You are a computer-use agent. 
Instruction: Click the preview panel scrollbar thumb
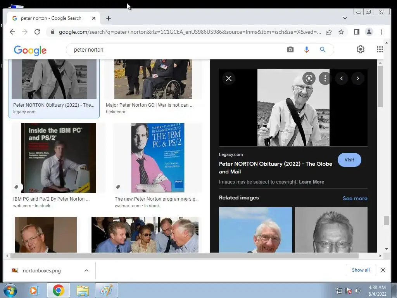[x=380, y=86]
